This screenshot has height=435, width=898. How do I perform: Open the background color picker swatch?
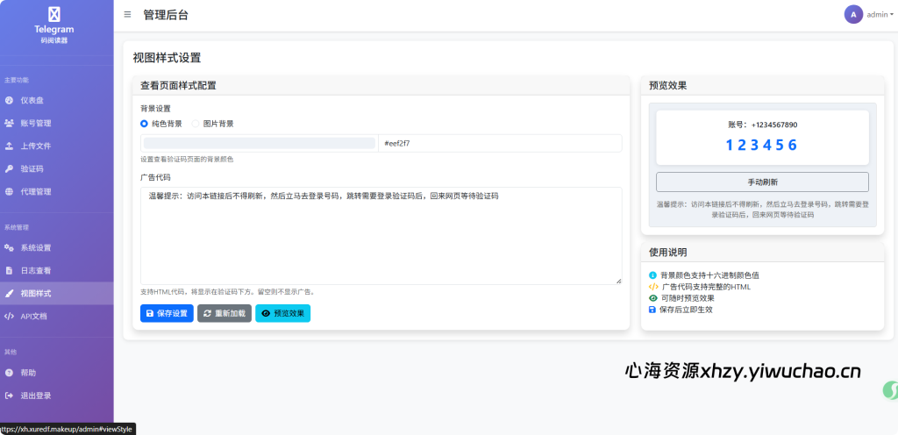point(259,143)
